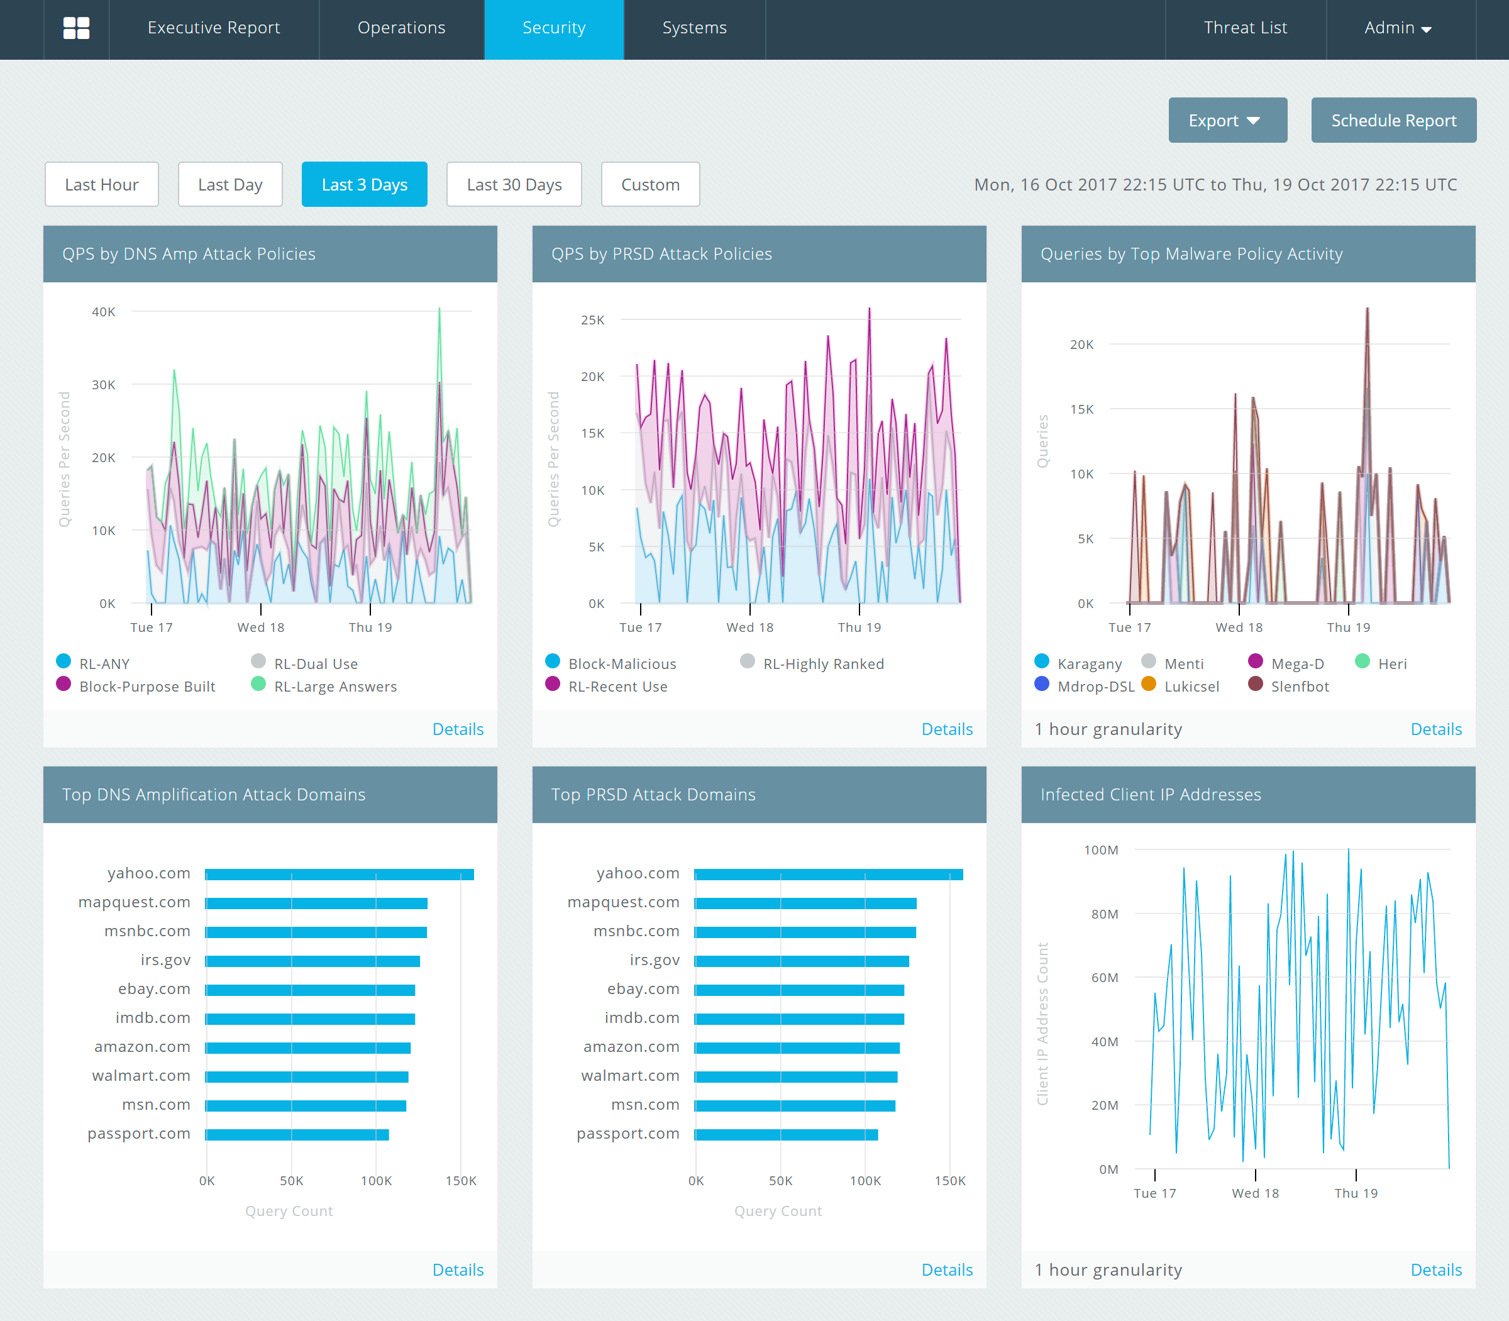Open the Executive Report tab
1509x1321 pixels.
pos(214,28)
